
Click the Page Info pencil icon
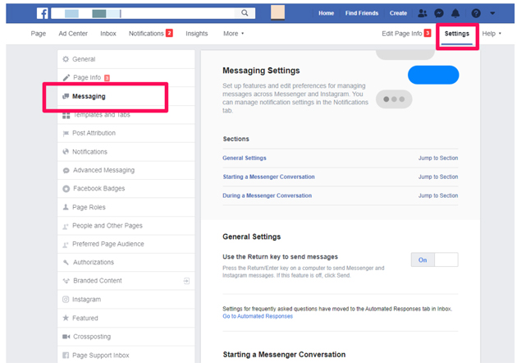[66, 77]
